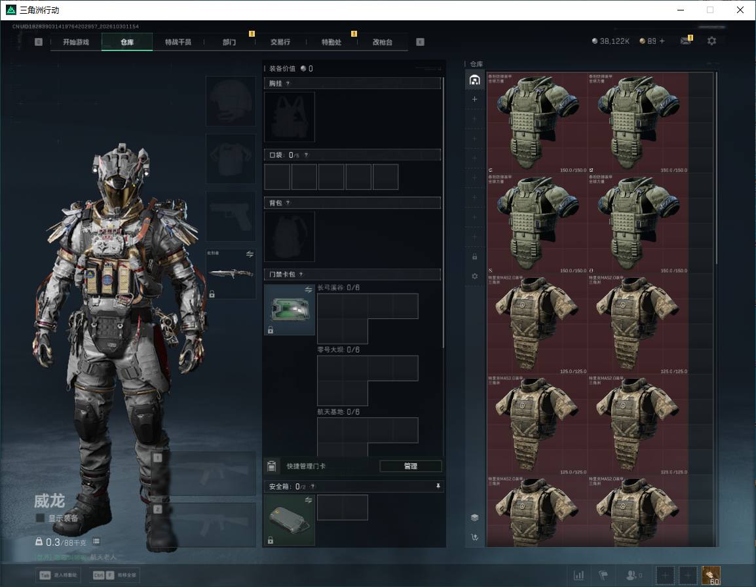Click the help icon next to 安全箱
The width and height of the screenshot is (756, 587).
click(312, 487)
